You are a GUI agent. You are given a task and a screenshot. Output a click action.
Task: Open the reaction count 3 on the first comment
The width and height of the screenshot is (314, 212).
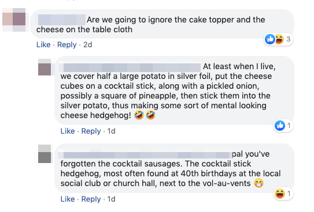click(x=289, y=39)
